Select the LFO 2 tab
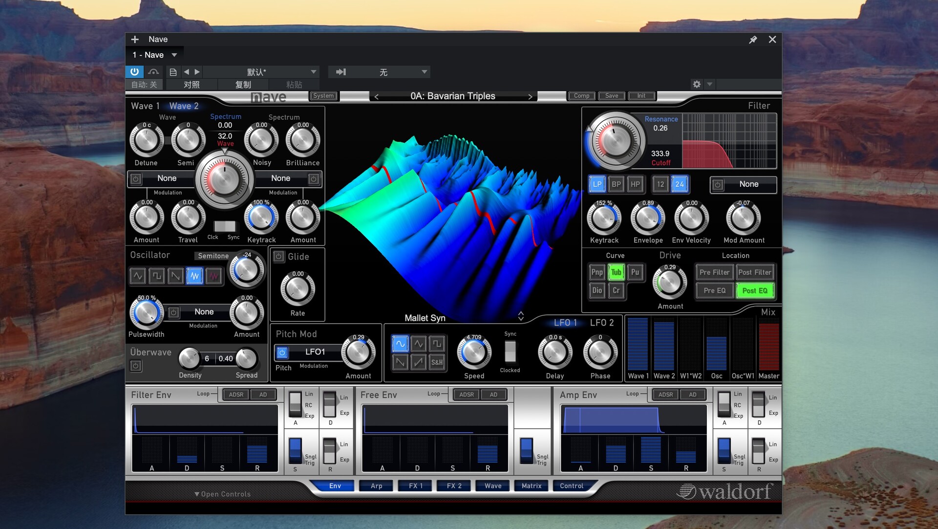 pyautogui.click(x=602, y=323)
